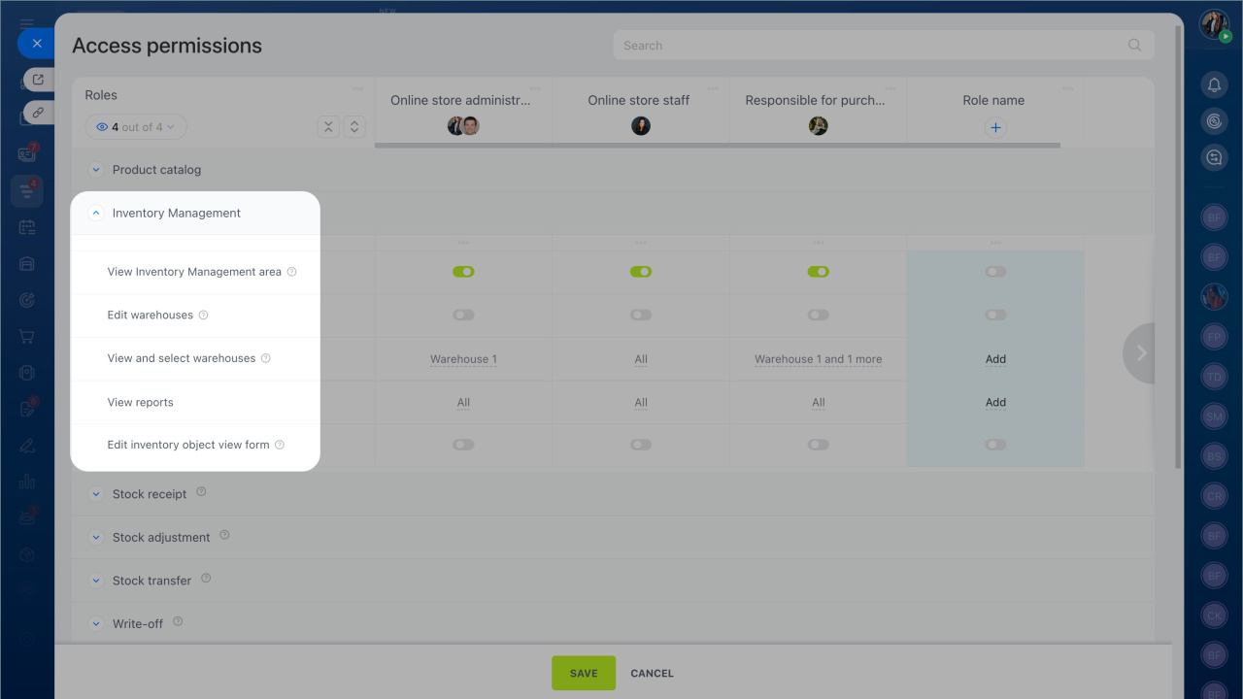
Task: Click the collapse all rows icon
Action: [328, 127]
